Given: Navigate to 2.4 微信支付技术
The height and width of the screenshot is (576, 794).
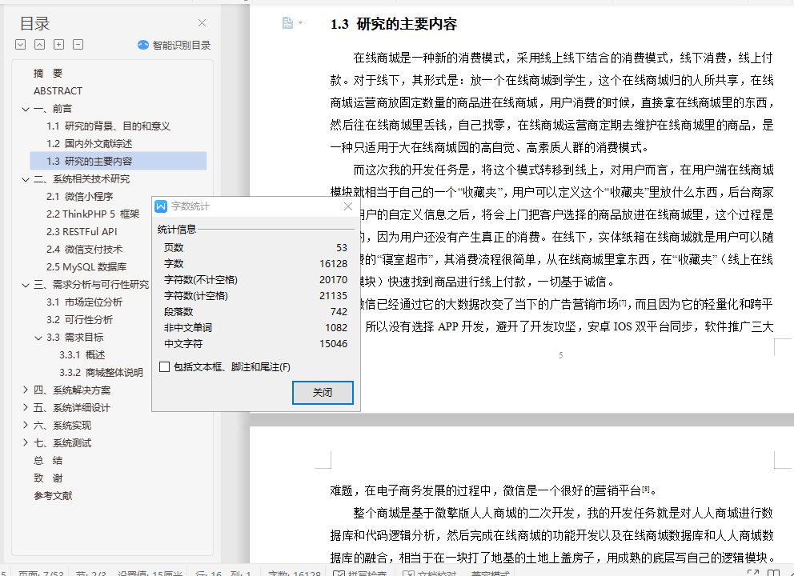Looking at the screenshot, I should point(85,250).
